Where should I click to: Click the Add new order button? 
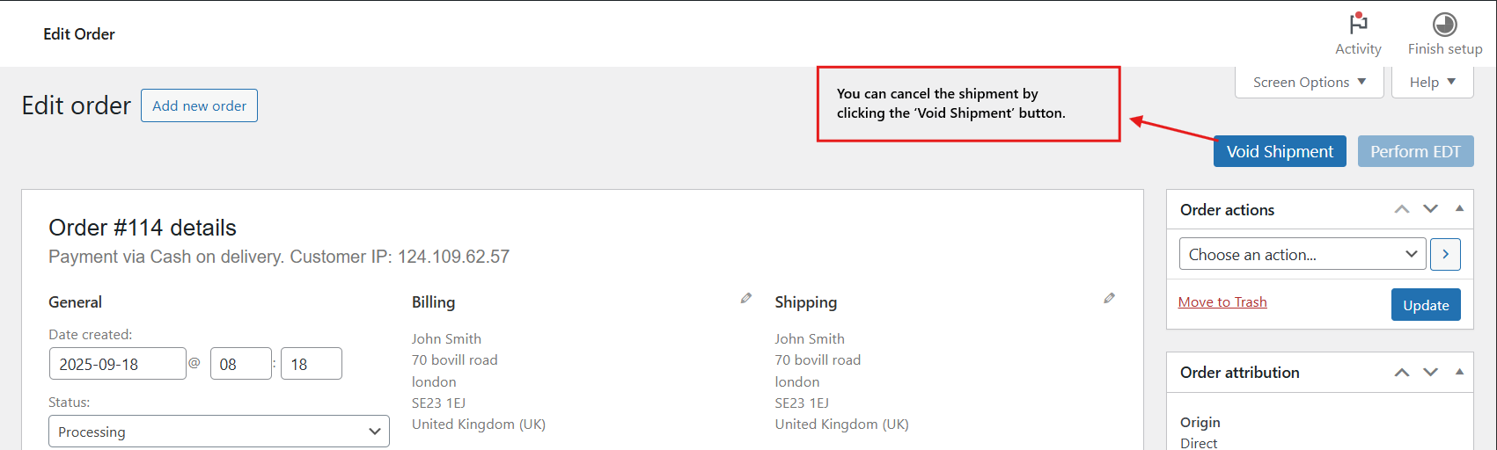coord(199,105)
